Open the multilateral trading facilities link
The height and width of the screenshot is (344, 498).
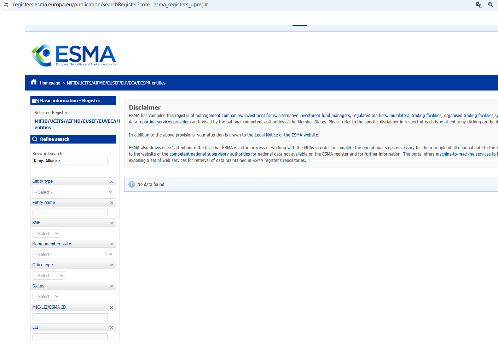[415, 116]
